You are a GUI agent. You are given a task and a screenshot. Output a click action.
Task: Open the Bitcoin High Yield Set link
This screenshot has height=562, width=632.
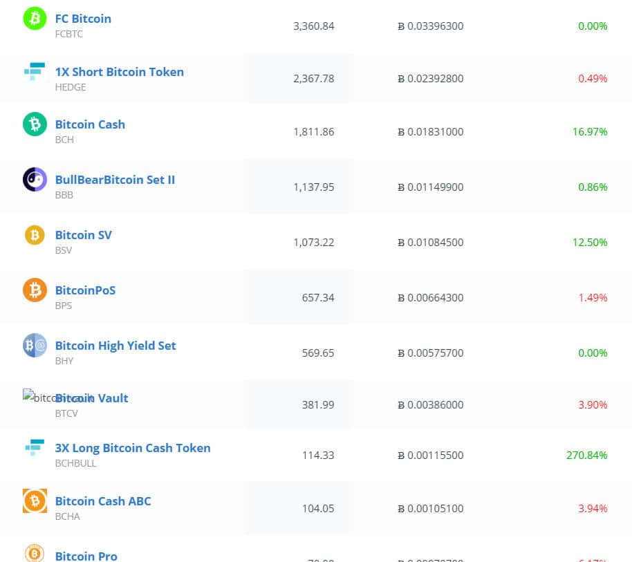pyautogui.click(x=115, y=346)
